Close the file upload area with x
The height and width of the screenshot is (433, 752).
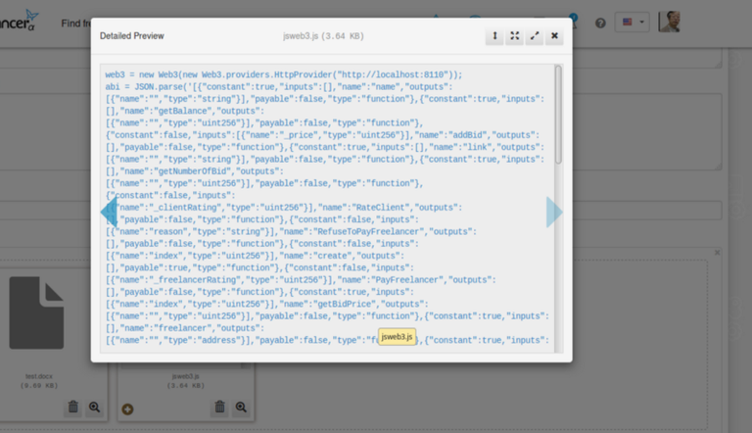(717, 253)
